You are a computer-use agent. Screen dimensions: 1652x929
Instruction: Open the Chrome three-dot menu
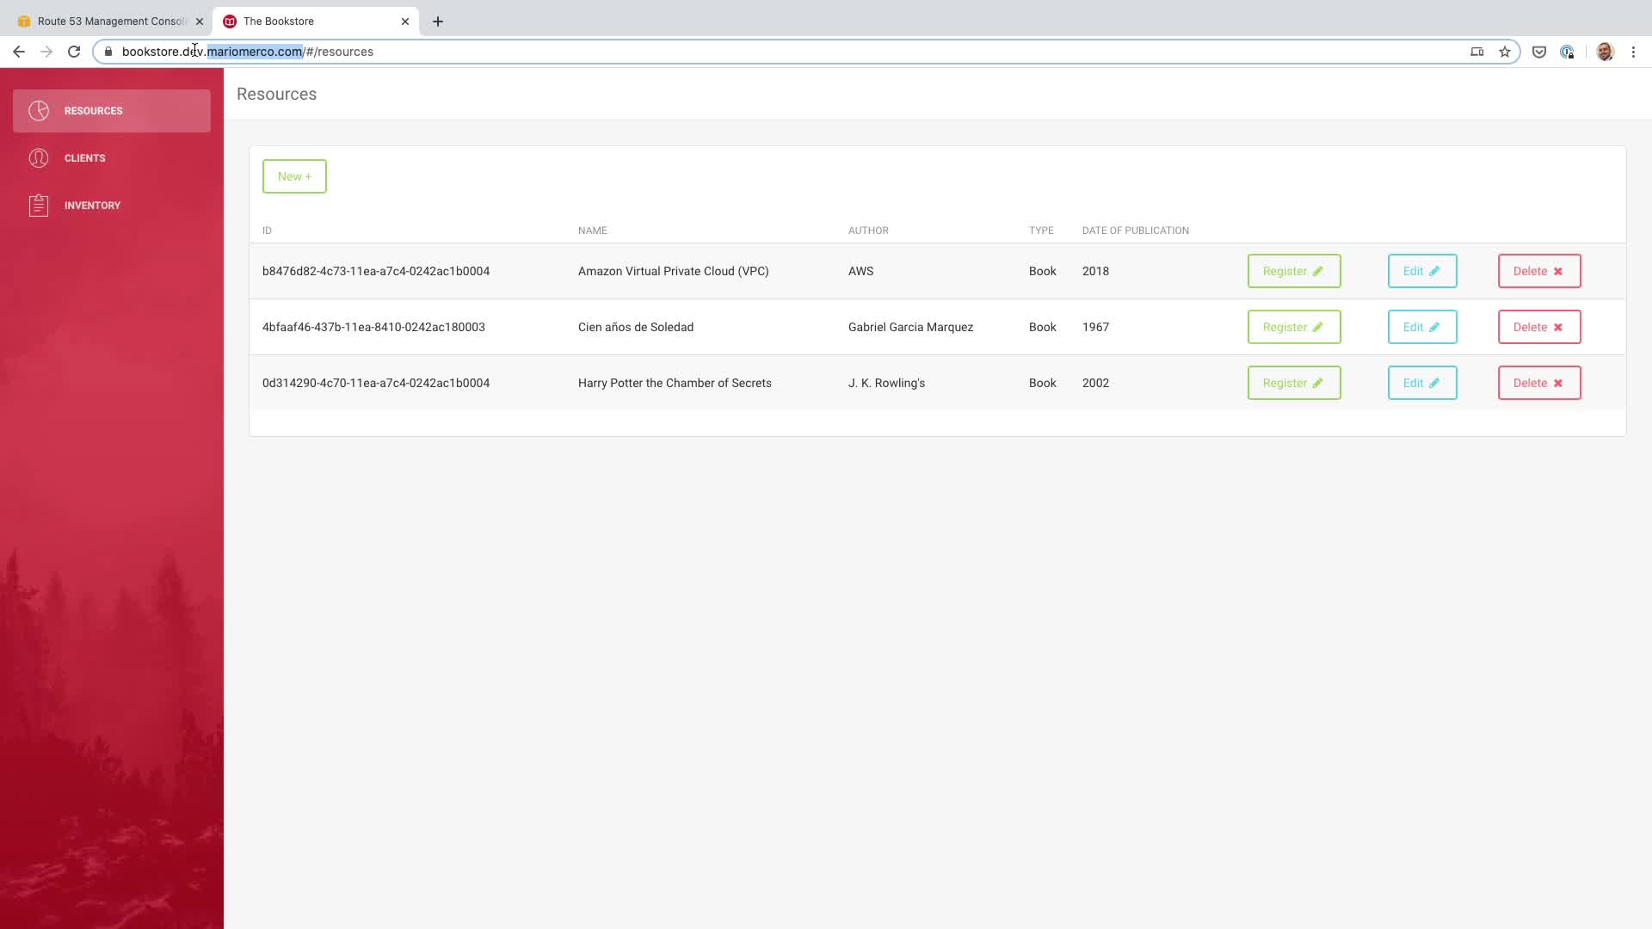click(1633, 52)
